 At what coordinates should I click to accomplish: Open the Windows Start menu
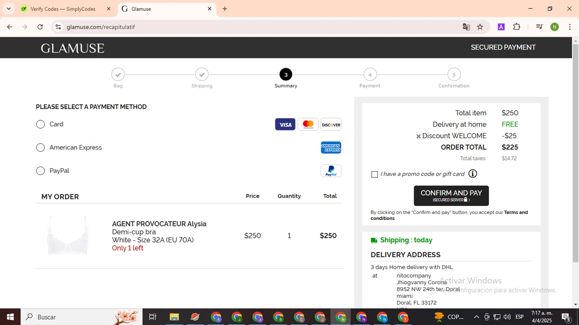[x=10, y=317]
